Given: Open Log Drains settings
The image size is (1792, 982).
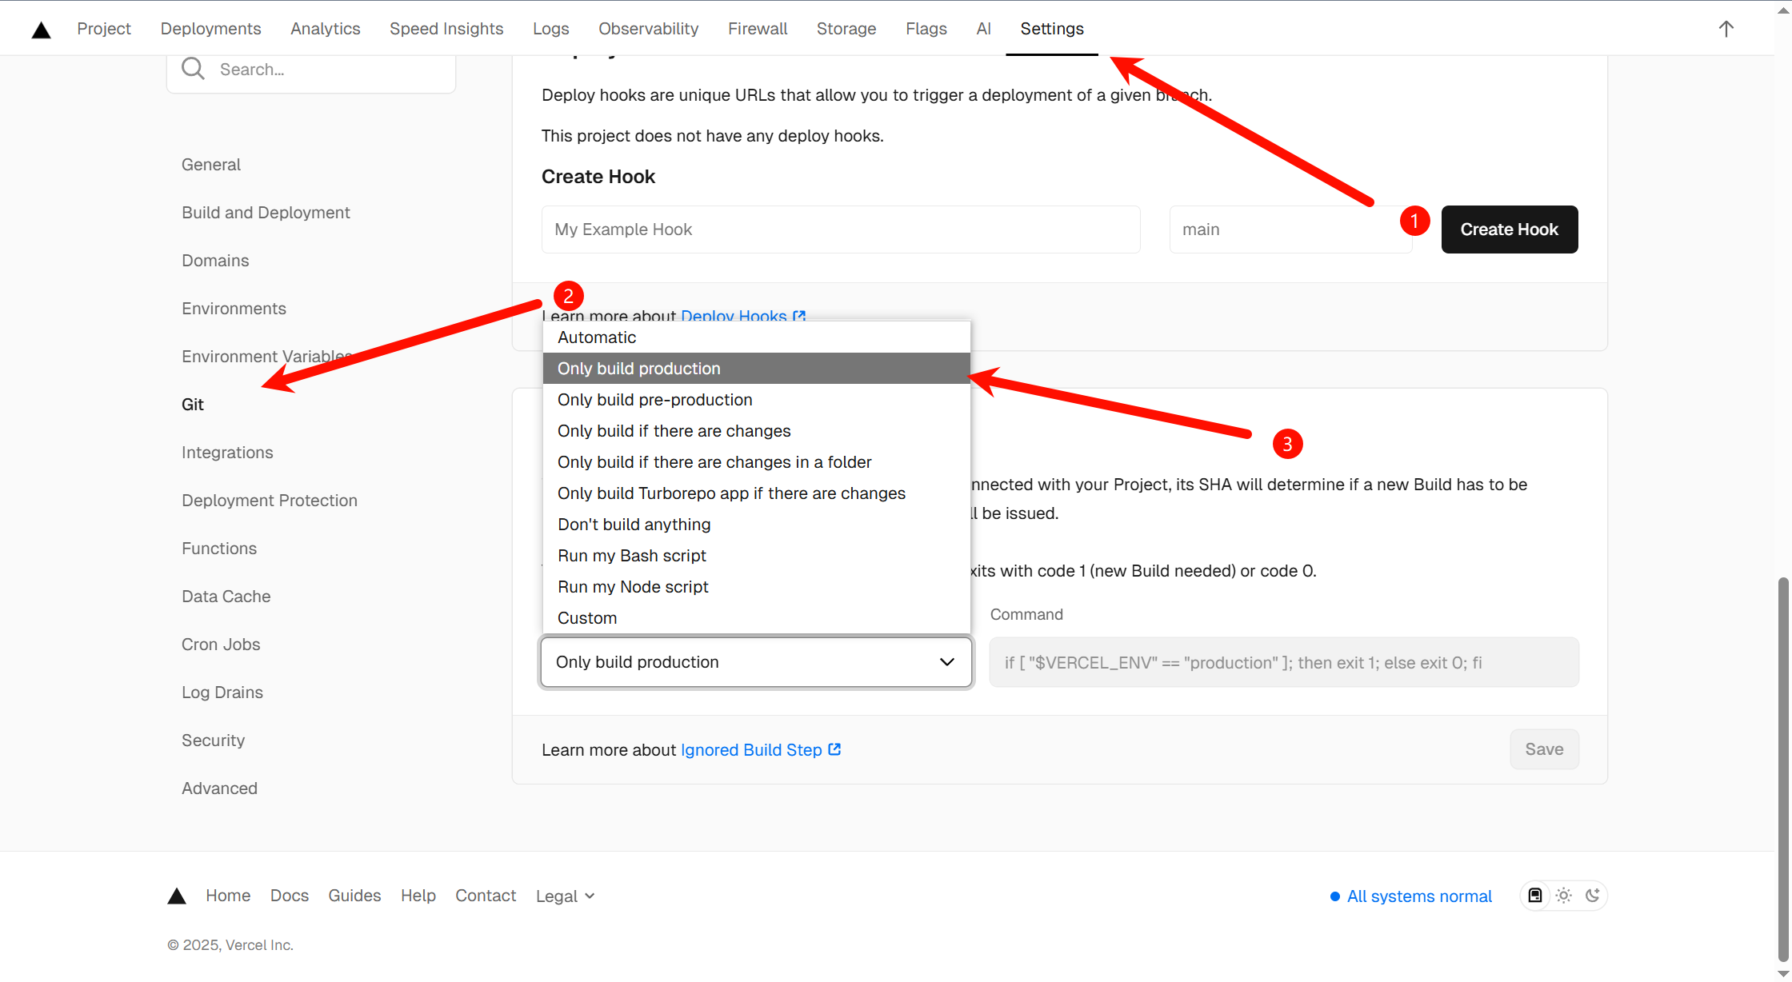Looking at the screenshot, I should coord(222,693).
